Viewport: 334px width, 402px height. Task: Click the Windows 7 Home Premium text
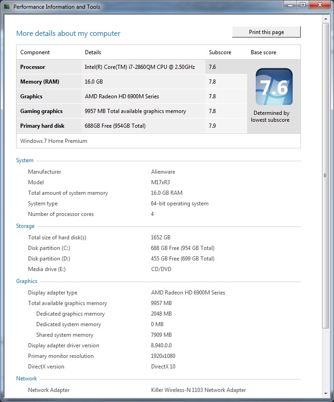point(54,141)
